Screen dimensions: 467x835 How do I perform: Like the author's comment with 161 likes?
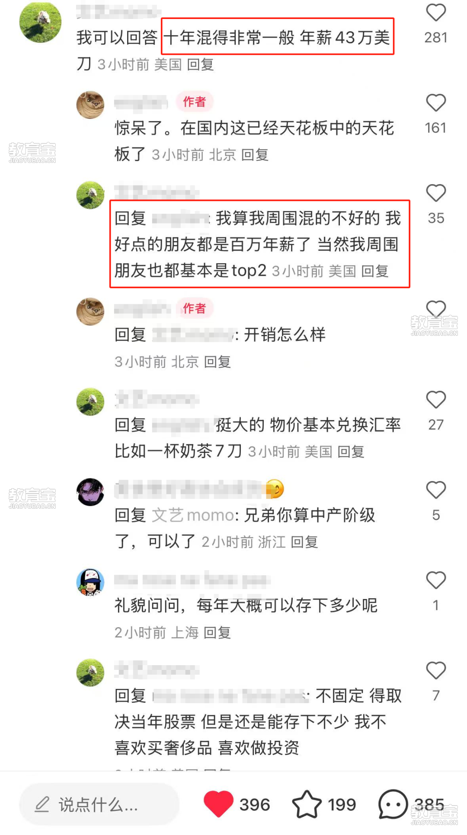436,103
